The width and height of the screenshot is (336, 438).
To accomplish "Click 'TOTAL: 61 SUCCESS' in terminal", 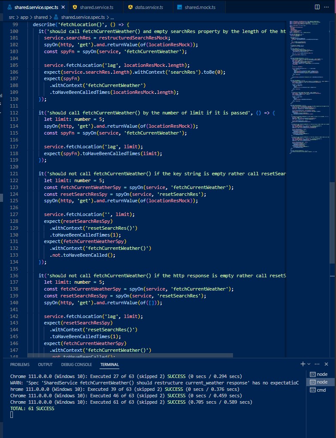I will 32,408.
